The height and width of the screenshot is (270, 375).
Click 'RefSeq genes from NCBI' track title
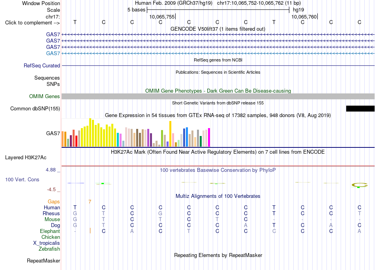click(218, 60)
